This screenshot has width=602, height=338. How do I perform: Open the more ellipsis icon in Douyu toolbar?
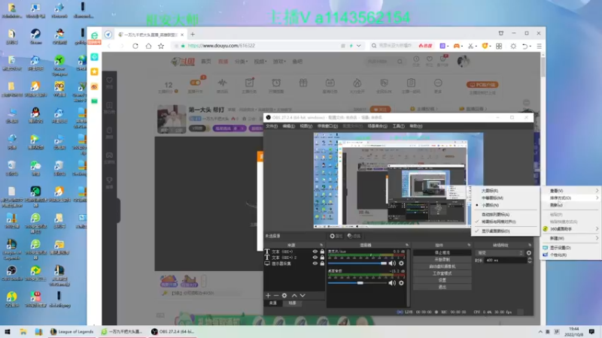pos(438,83)
